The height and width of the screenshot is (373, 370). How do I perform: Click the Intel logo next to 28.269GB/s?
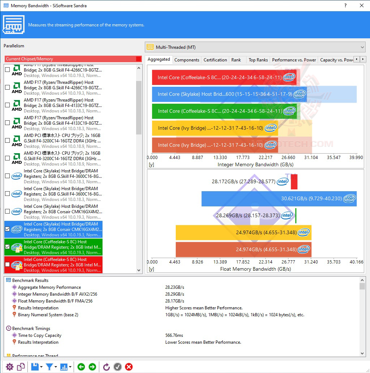tap(287, 215)
